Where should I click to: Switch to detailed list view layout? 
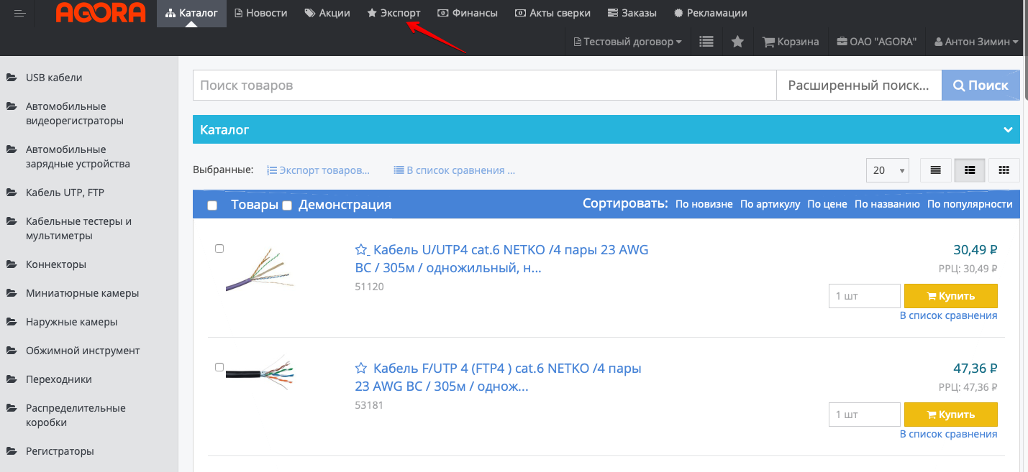pos(970,170)
